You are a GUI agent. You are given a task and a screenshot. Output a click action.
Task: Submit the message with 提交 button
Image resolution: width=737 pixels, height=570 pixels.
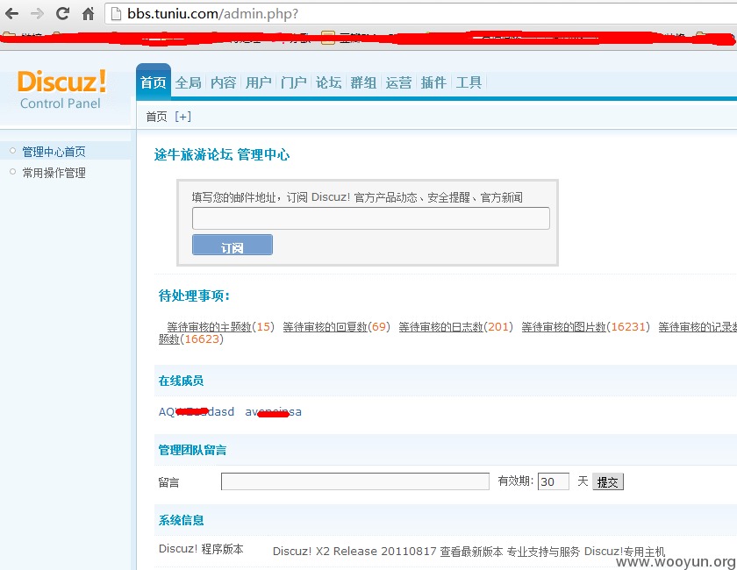pyautogui.click(x=608, y=481)
